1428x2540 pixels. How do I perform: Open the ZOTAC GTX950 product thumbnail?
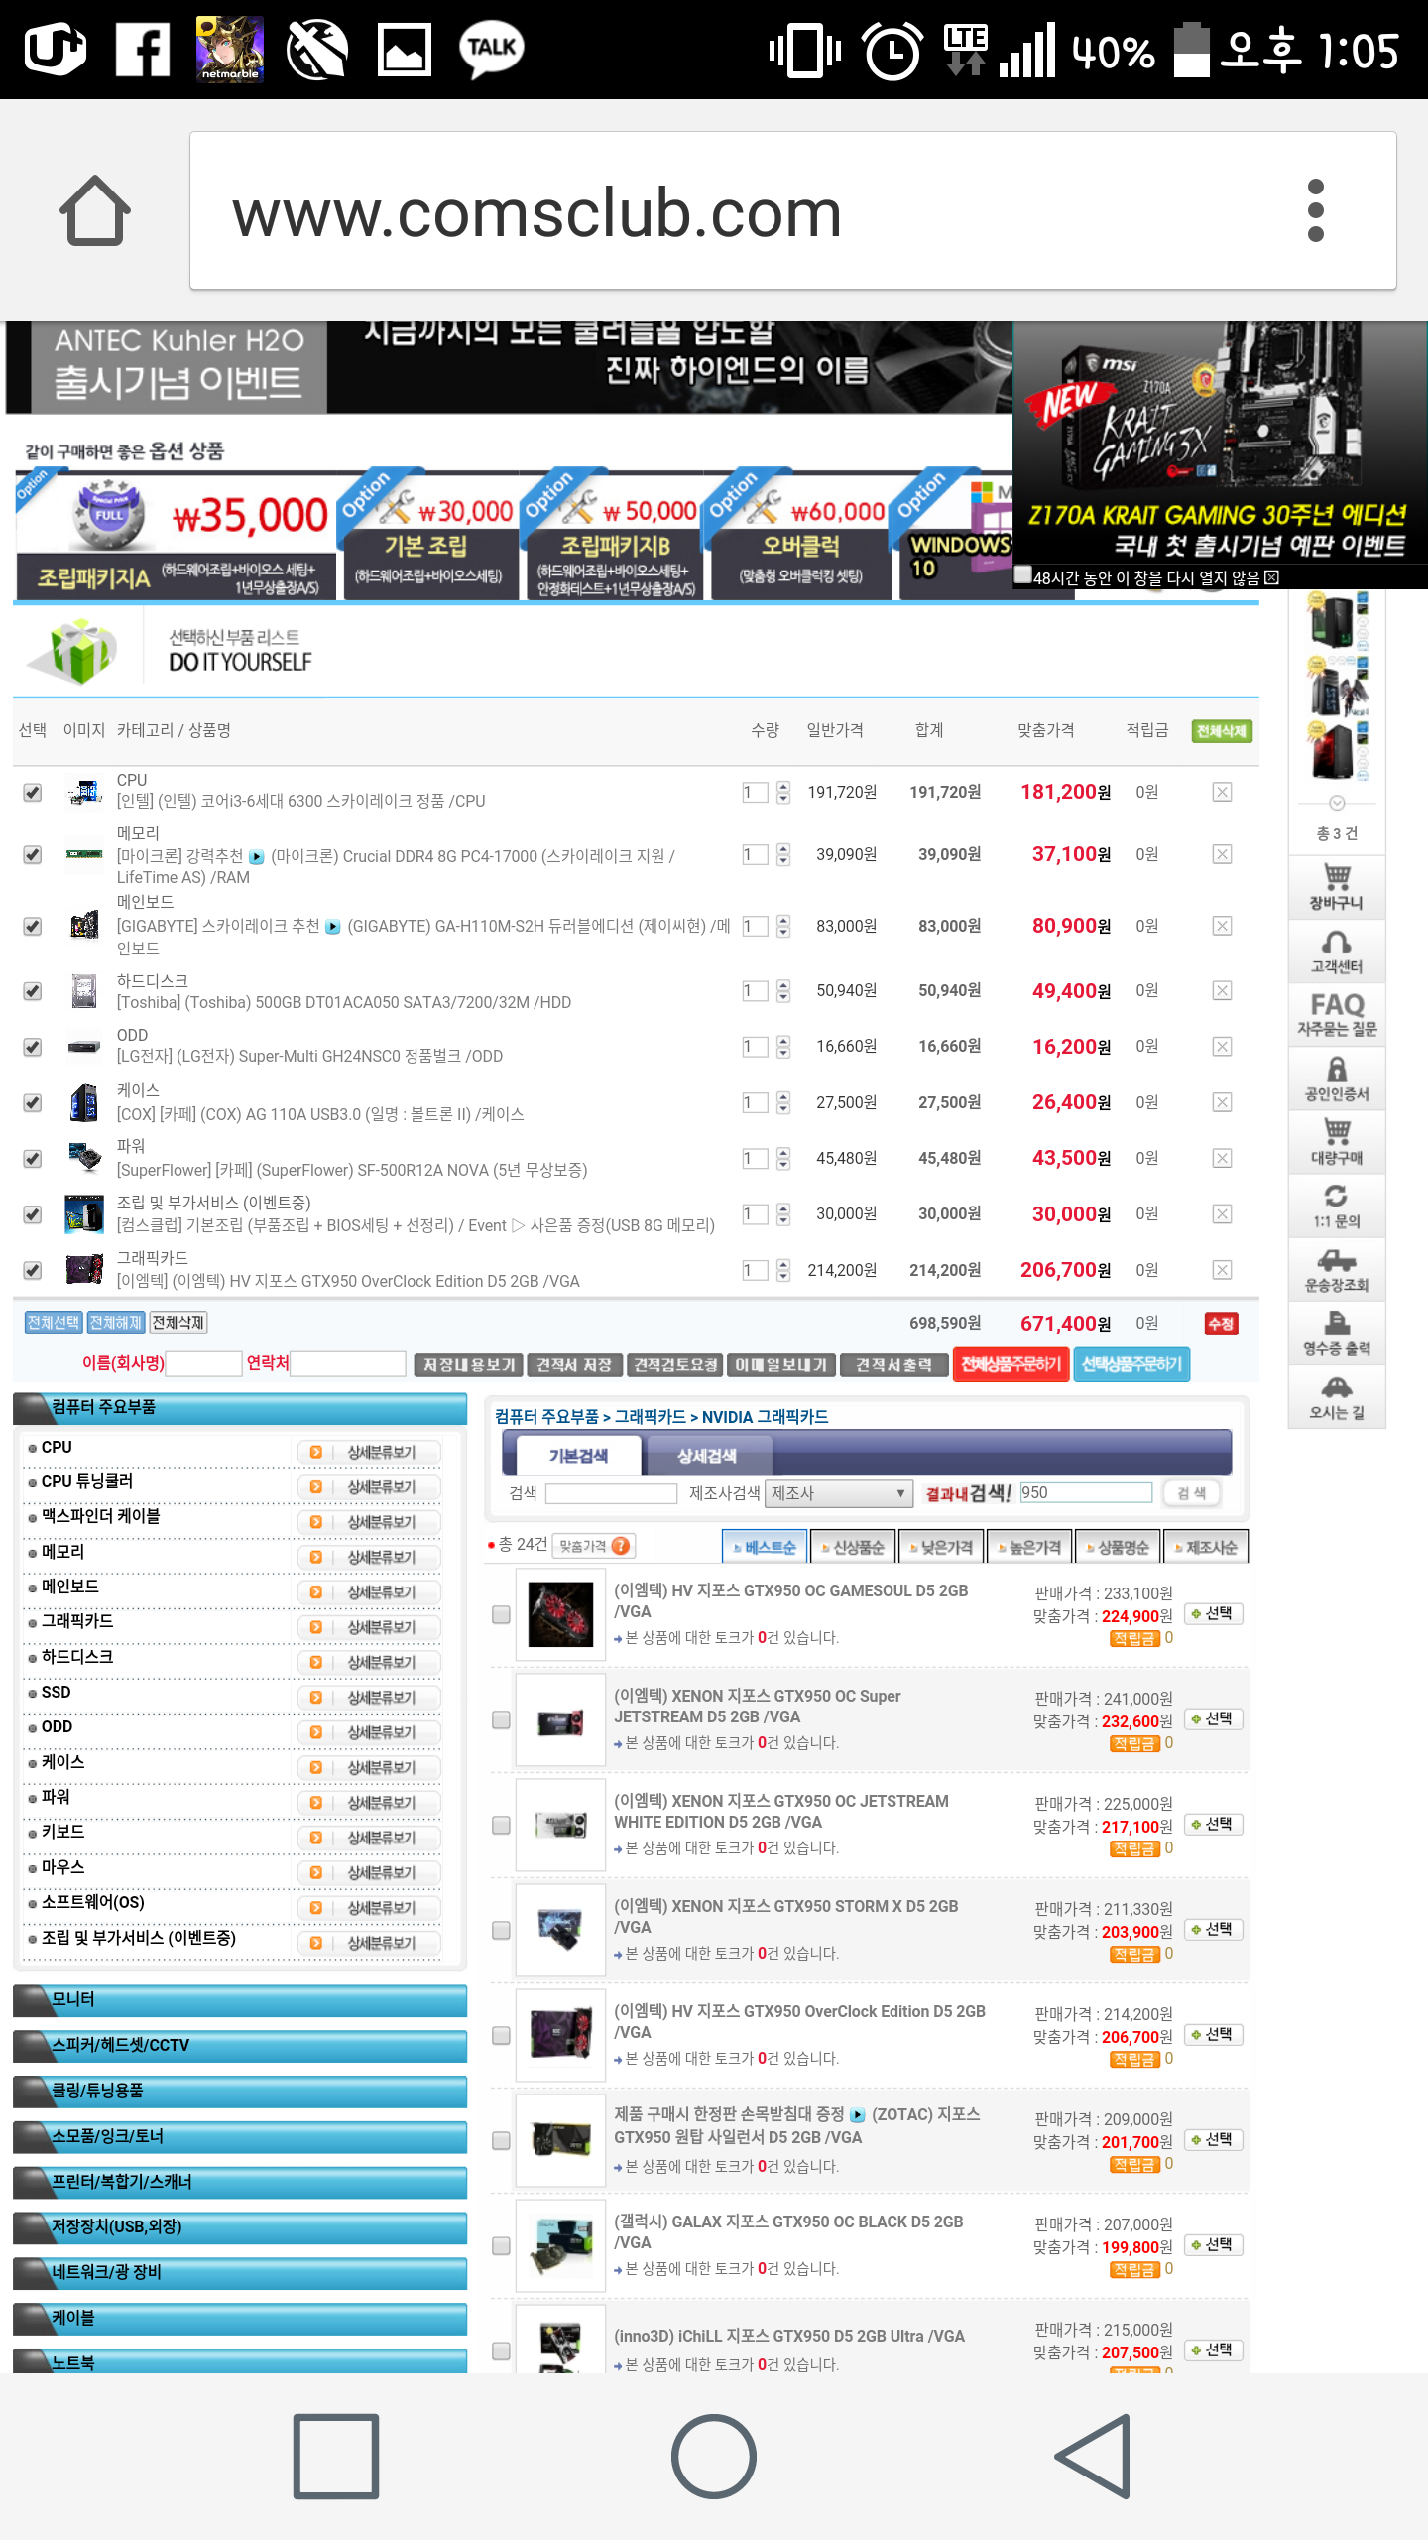[560, 2140]
